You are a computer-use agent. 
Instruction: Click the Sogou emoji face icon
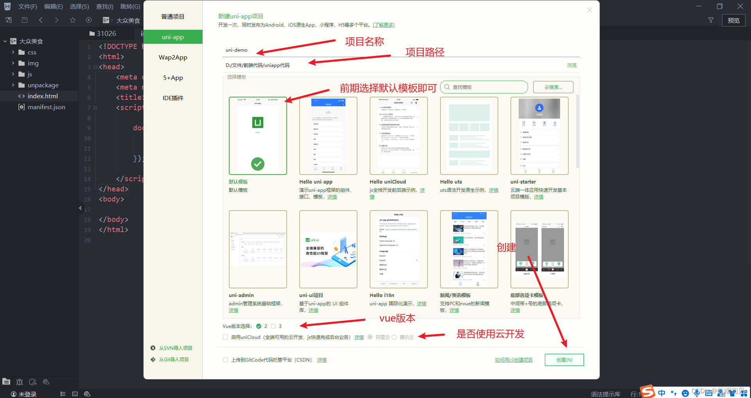(685, 393)
